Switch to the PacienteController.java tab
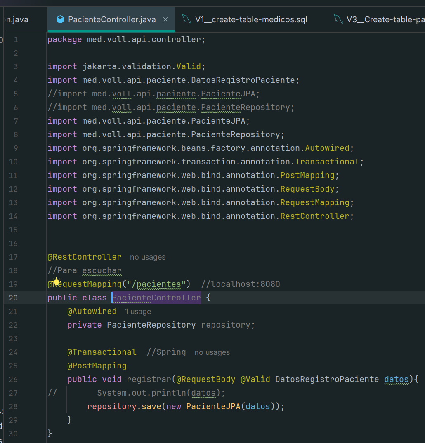Image resolution: width=425 pixels, height=443 pixels. pos(111,19)
